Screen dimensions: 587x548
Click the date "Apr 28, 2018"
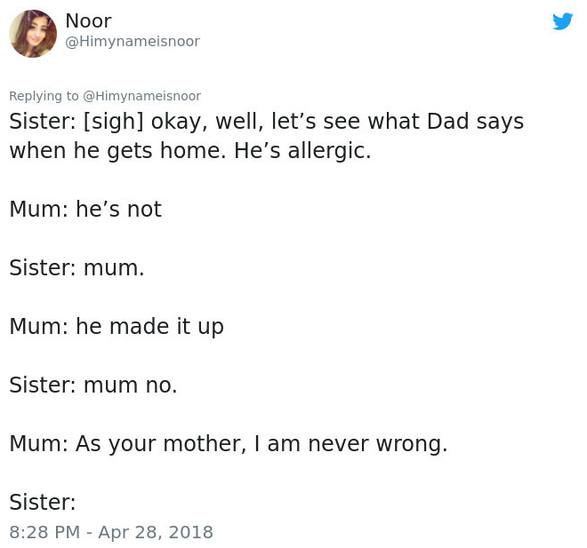click(x=156, y=532)
